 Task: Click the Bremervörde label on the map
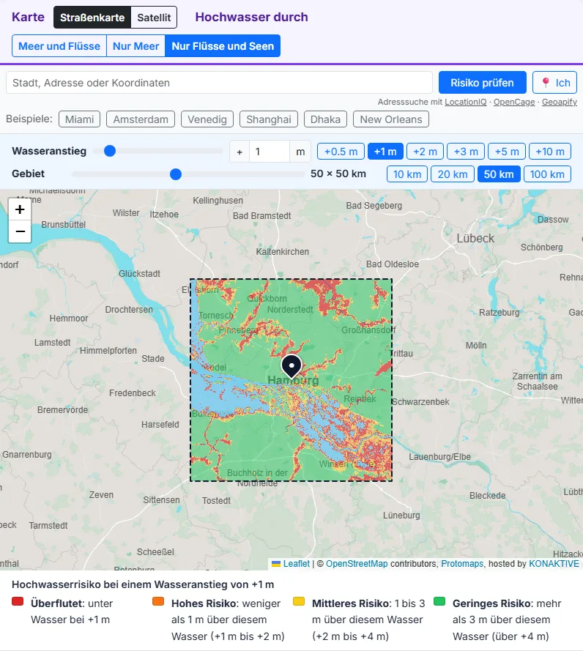(x=63, y=410)
